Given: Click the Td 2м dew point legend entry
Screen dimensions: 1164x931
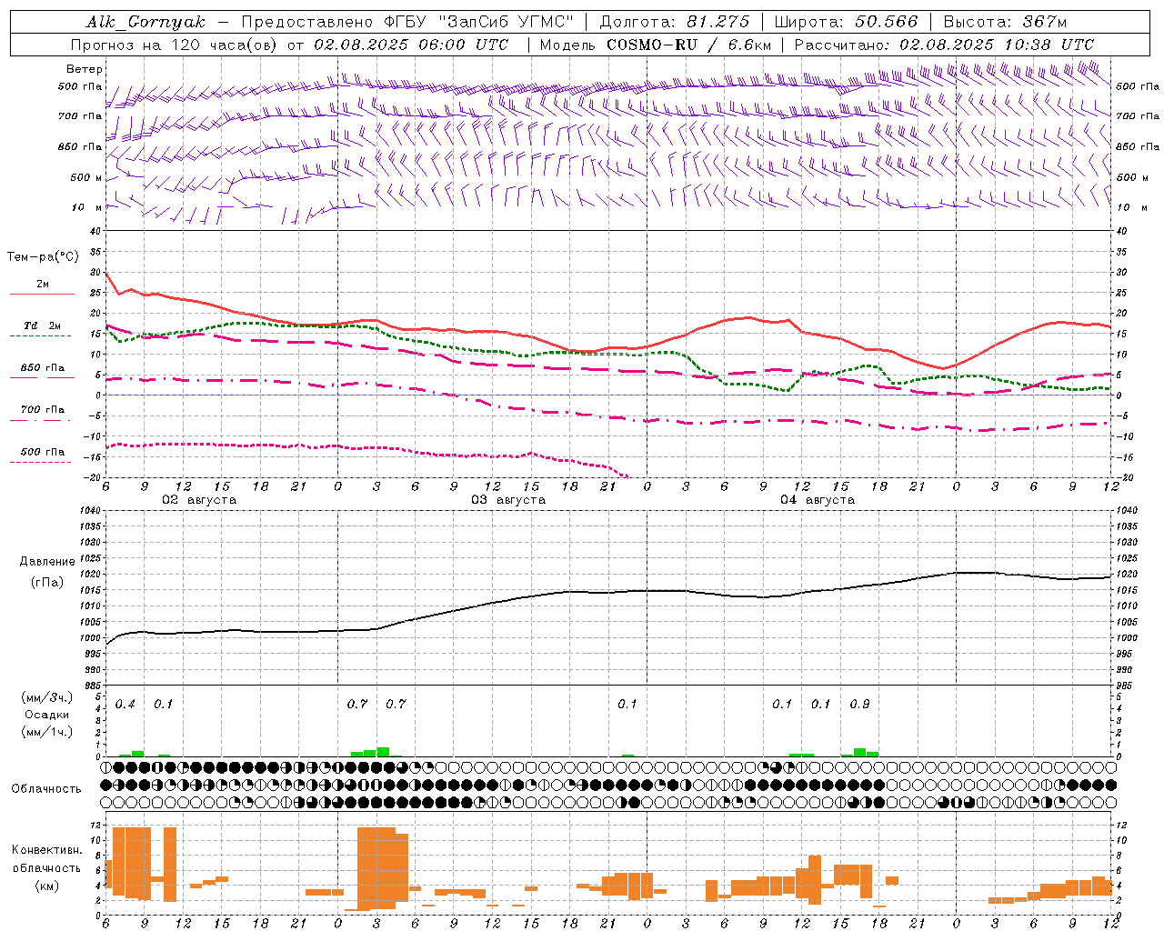Looking at the screenshot, I should click(x=42, y=330).
